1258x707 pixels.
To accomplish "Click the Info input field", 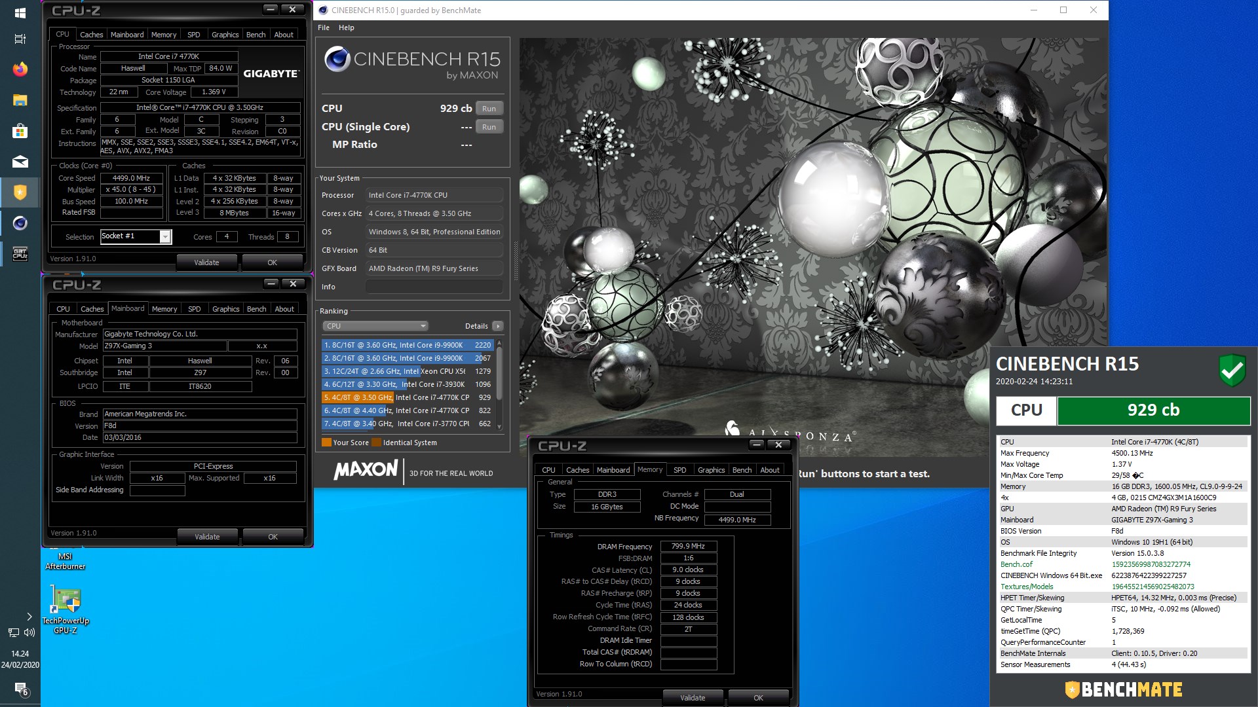I will (x=434, y=287).
